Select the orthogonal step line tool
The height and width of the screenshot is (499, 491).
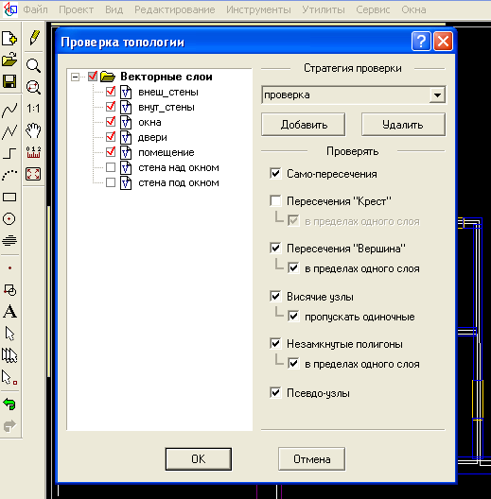9,153
